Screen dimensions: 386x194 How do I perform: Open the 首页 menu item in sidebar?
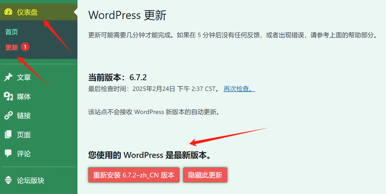coord(11,31)
